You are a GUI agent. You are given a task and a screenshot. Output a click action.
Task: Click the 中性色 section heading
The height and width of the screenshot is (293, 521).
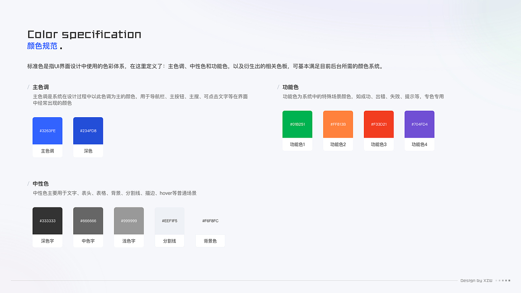point(41,184)
